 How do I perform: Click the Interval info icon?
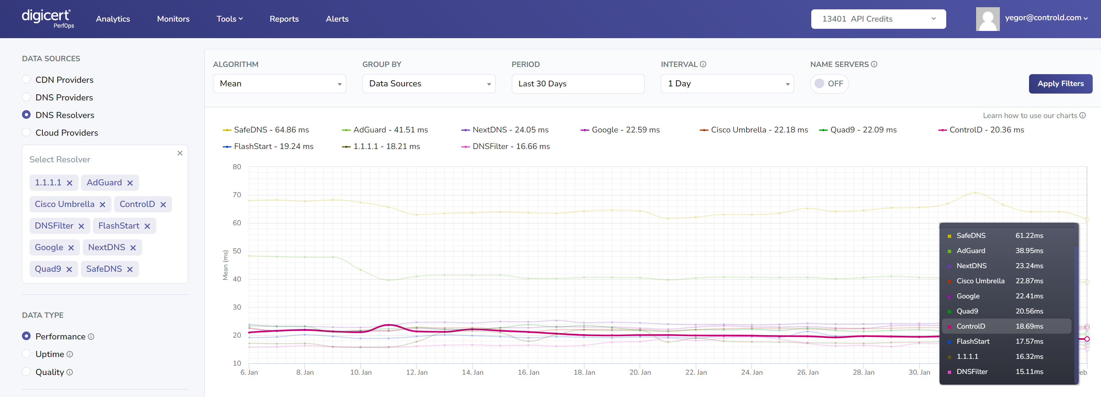pos(703,64)
